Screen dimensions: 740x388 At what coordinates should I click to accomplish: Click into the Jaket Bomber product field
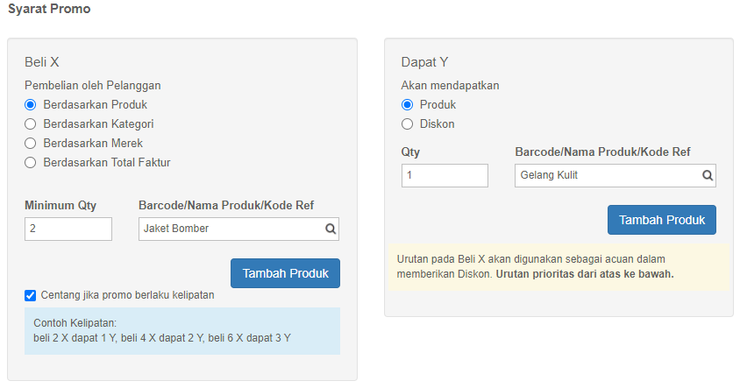(238, 229)
